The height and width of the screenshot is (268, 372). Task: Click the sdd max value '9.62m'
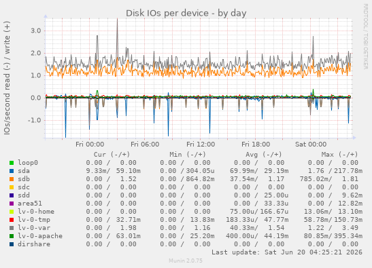pos(352,195)
